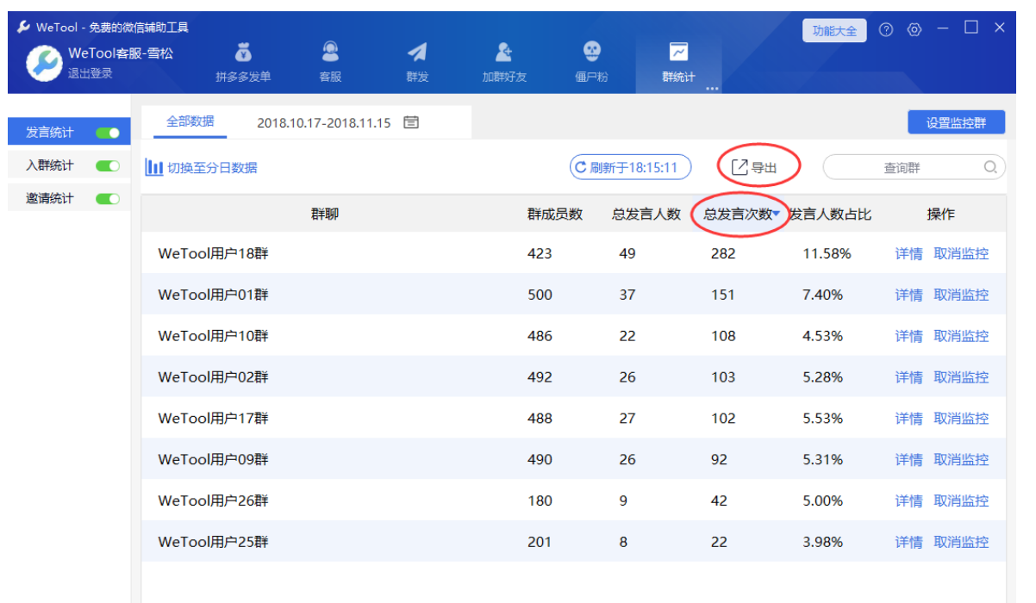Select the WeTool用户09群 row name
This screenshot has width=1036, height=603.
pyautogui.click(x=213, y=460)
